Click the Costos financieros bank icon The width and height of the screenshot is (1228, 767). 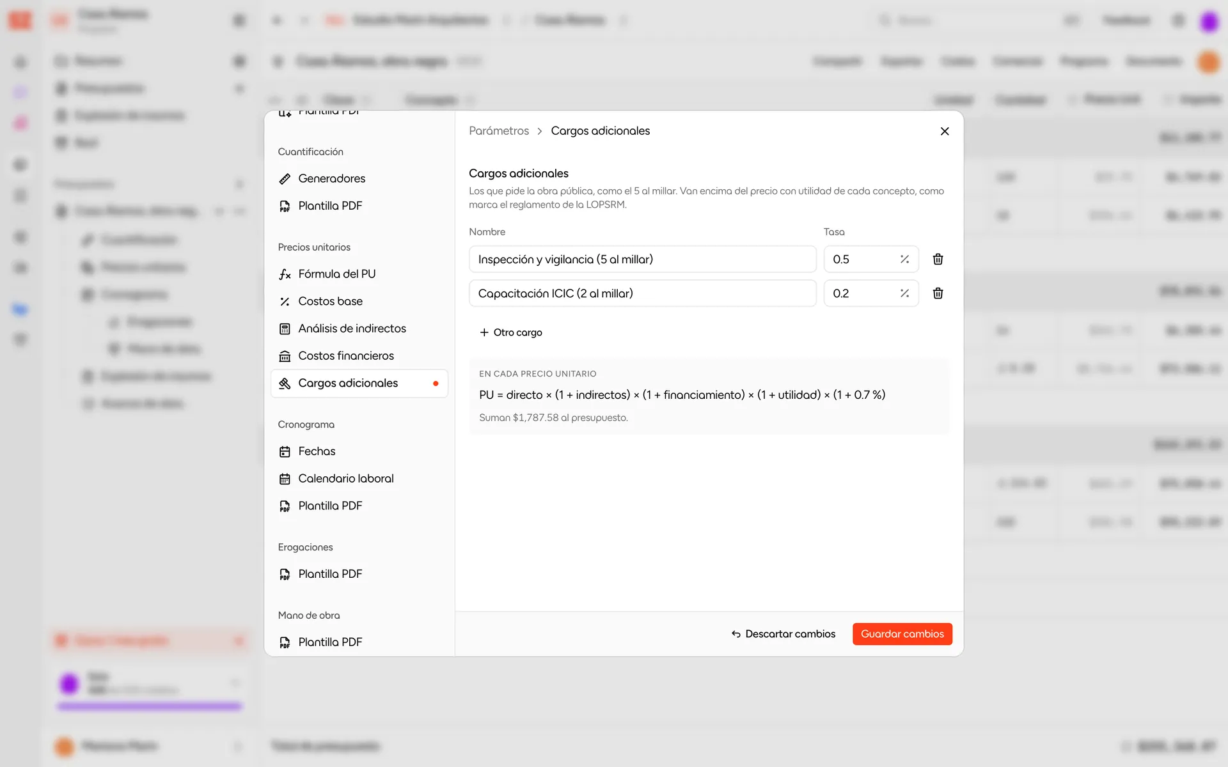pyautogui.click(x=285, y=356)
